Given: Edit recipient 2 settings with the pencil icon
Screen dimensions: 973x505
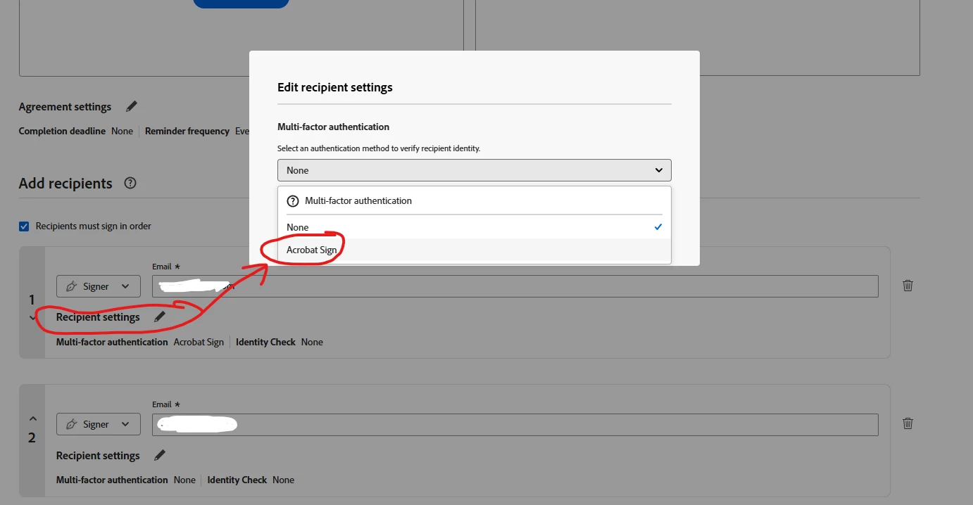Looking at the screenshot, I should (x=160, y=456).
